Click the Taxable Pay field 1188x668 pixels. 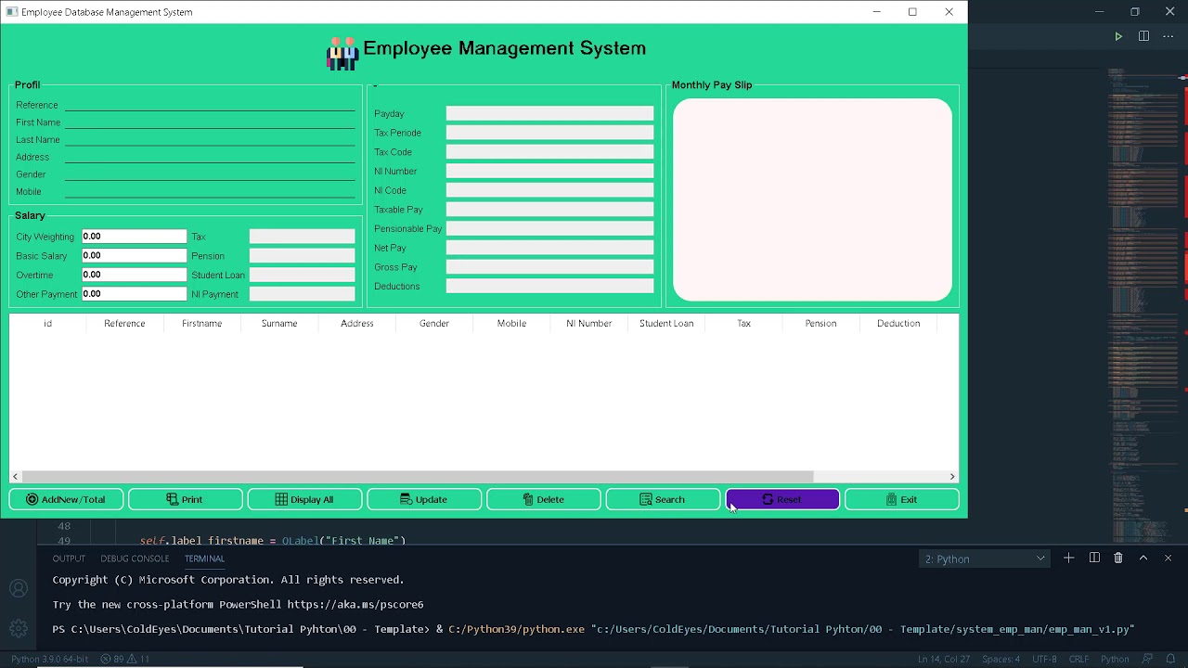click(x=549, y=210)
